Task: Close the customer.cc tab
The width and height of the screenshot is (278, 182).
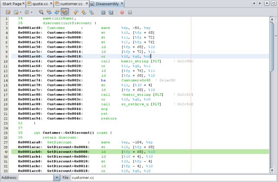Action: coord(87,3)
